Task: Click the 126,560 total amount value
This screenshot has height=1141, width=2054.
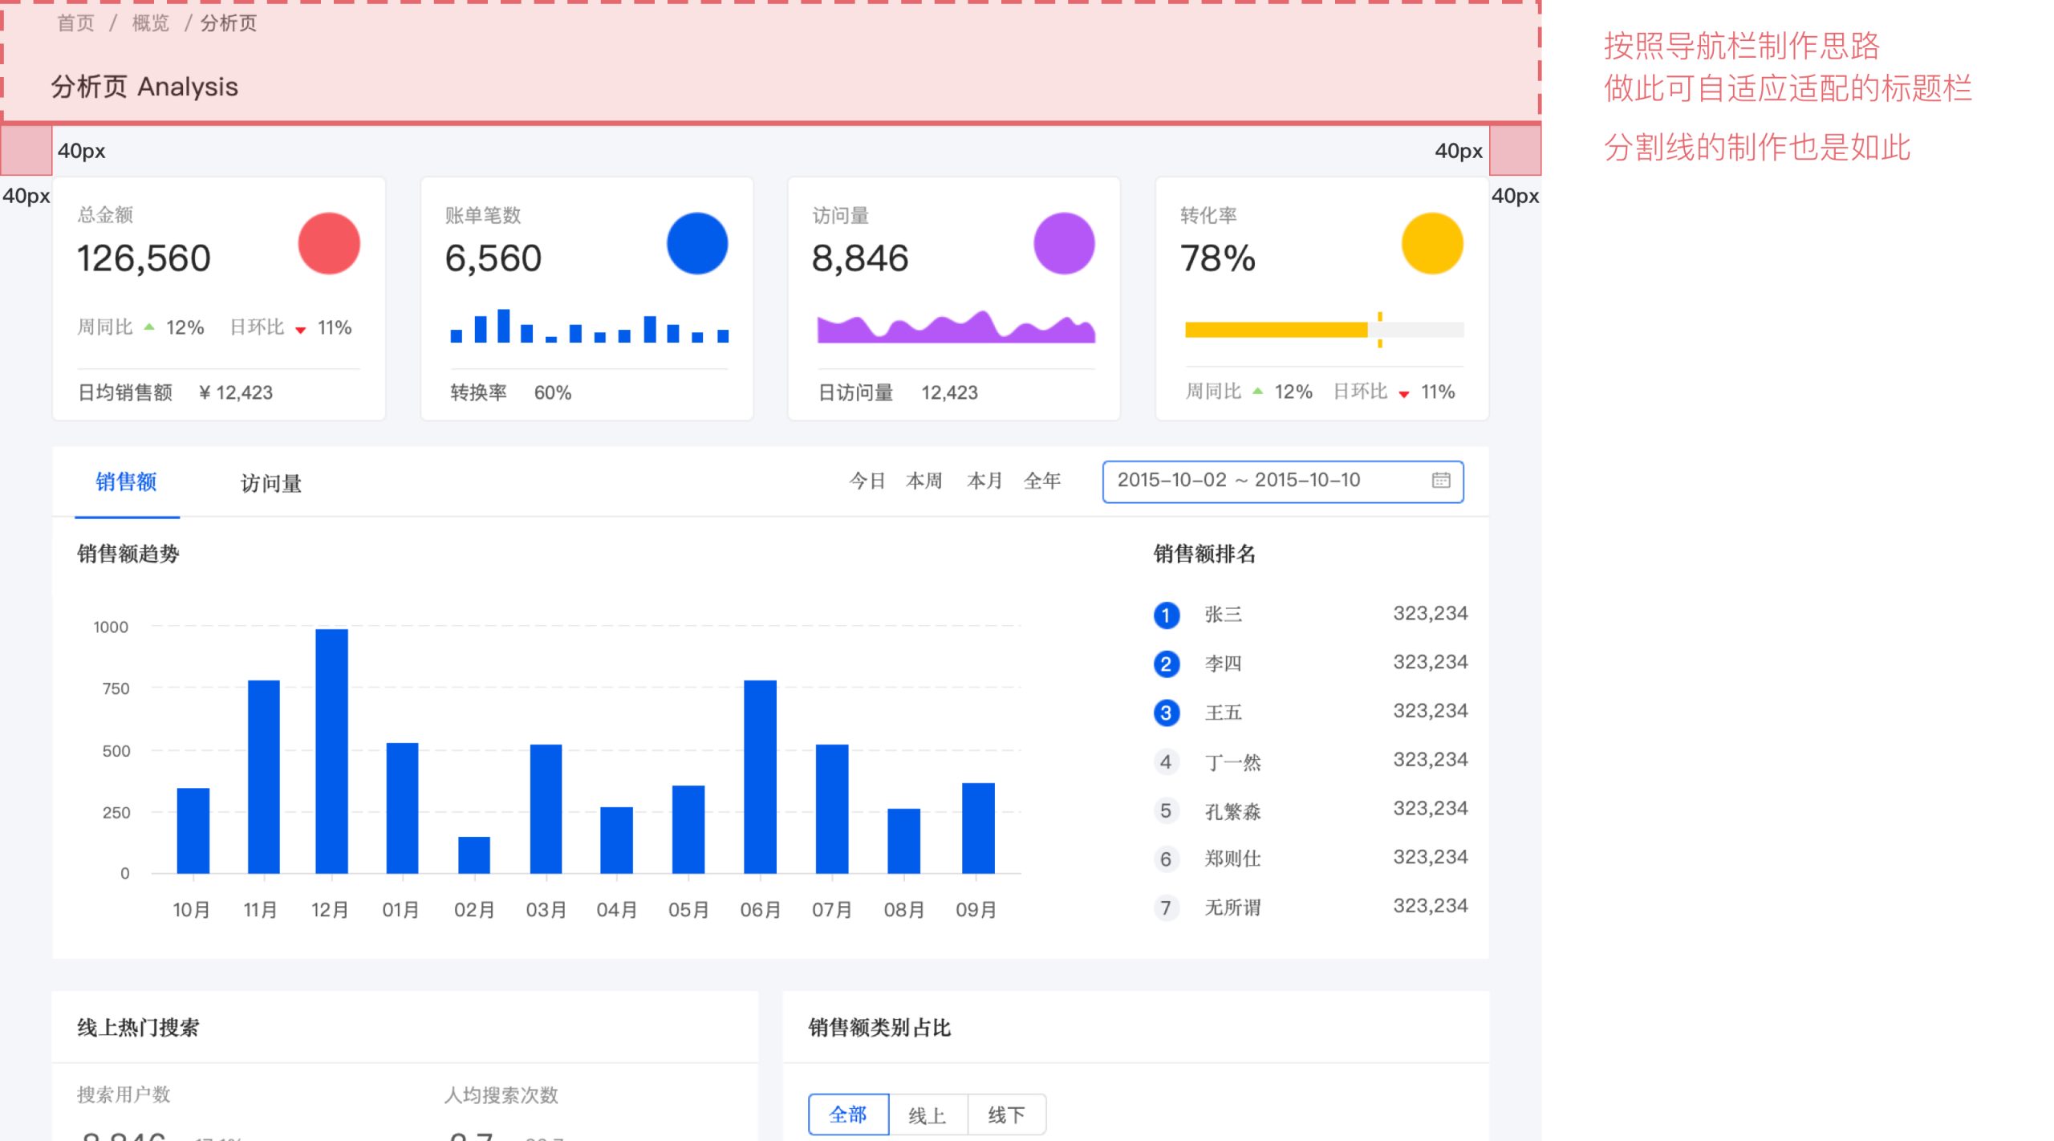Action: pos(144,258)
